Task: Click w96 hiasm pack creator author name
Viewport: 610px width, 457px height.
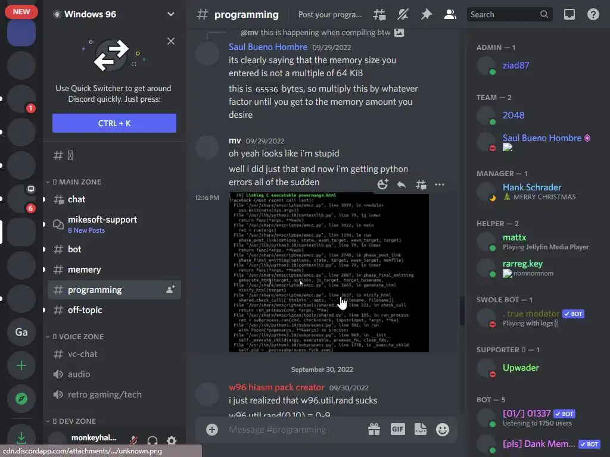Action: (276, 387)
